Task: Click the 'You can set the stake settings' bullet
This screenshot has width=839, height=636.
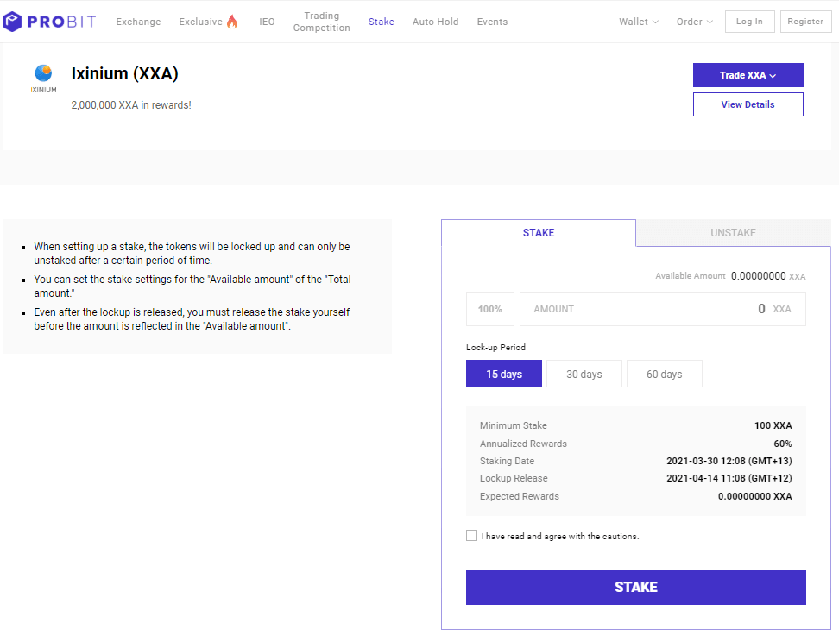Action: coord(192,287)
